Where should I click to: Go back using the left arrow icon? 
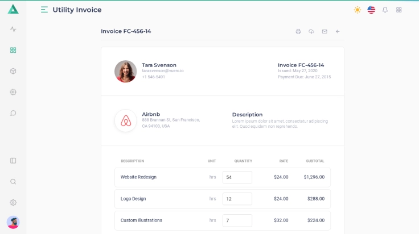[x=338, y=32]
